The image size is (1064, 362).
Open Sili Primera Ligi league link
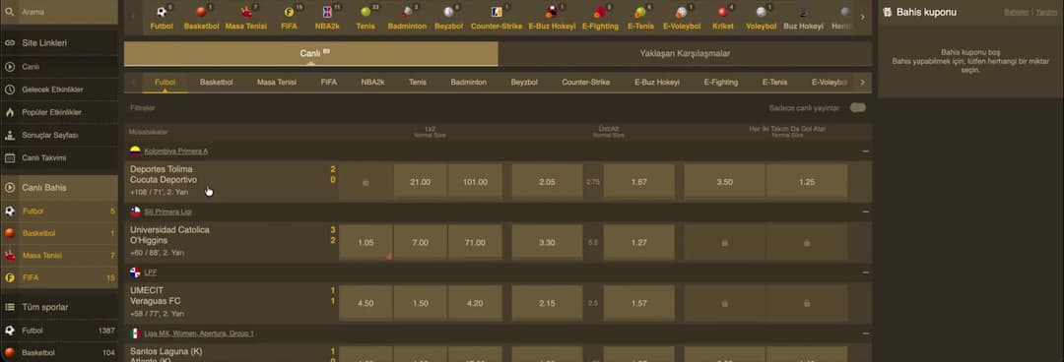click(x=167, y=211)
